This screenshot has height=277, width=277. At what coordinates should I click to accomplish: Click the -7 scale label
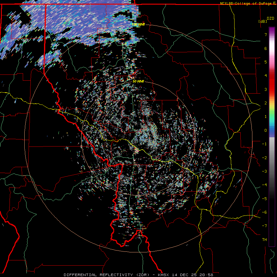pos(264,226)
